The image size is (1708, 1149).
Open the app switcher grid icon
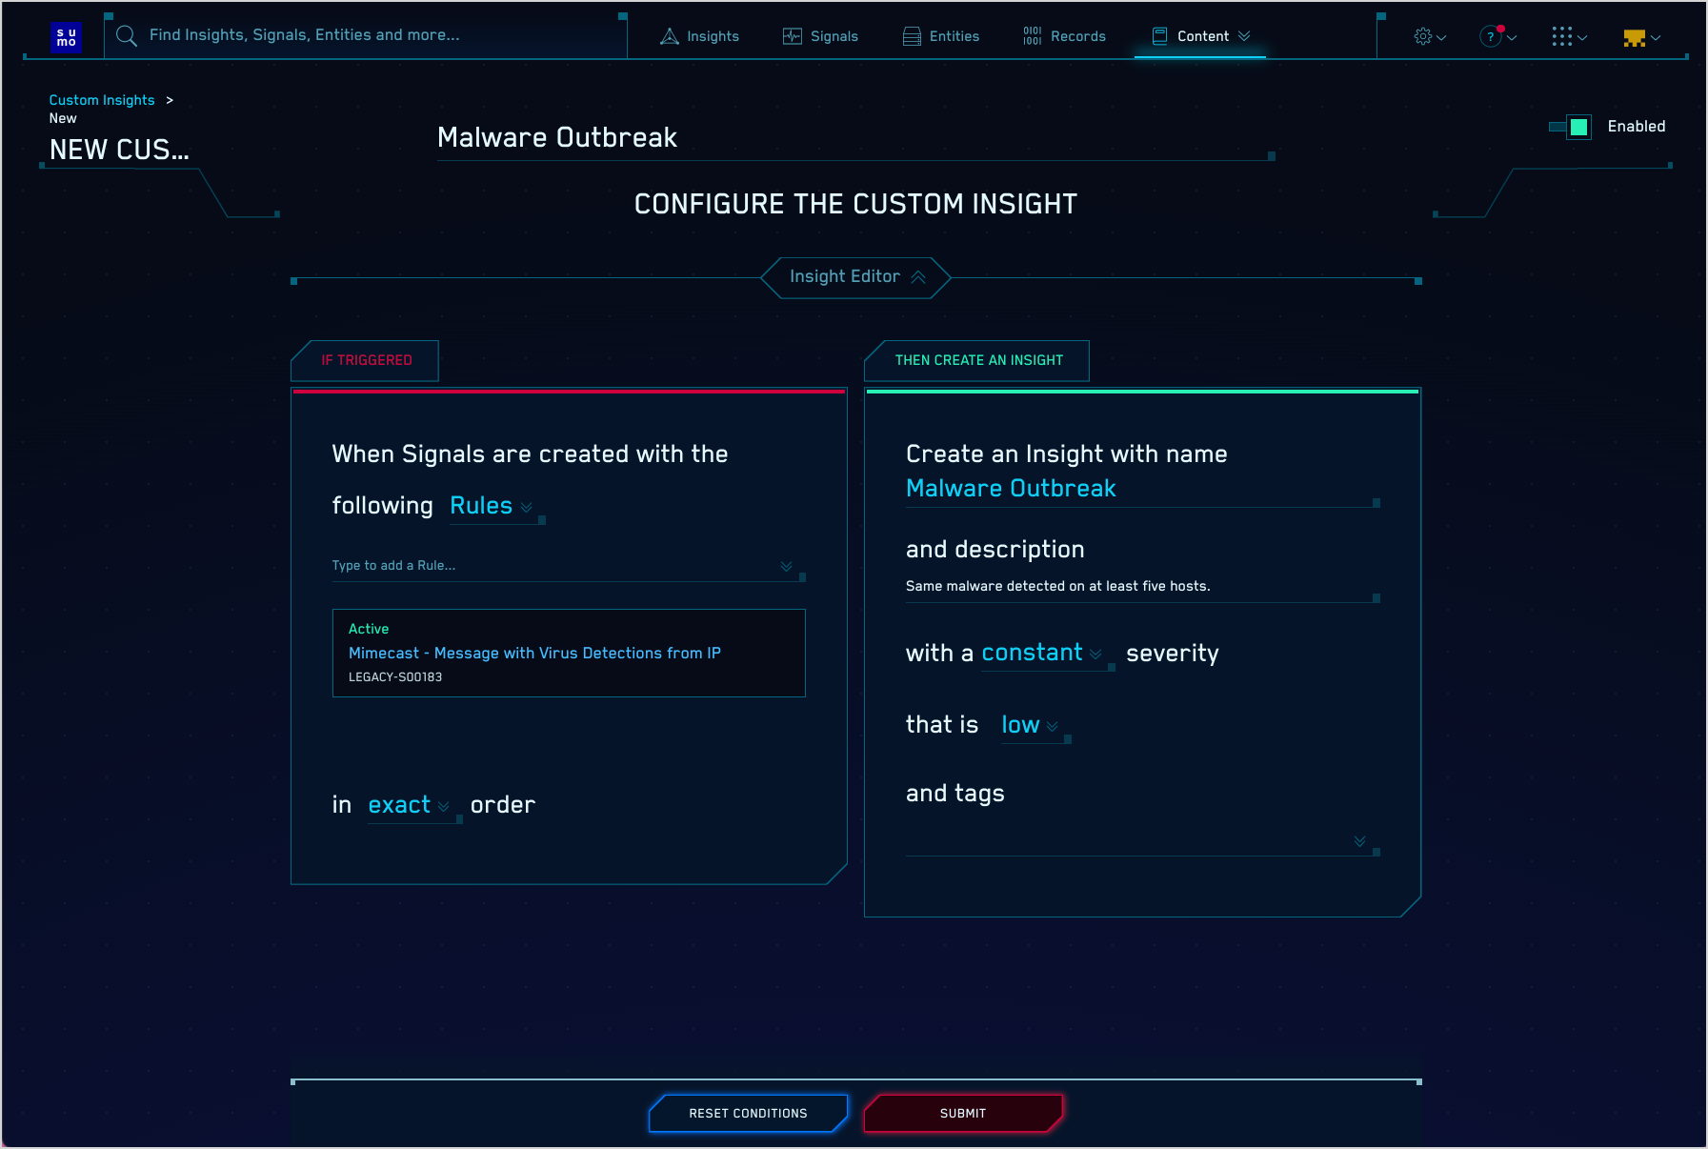click(1561, 35)
